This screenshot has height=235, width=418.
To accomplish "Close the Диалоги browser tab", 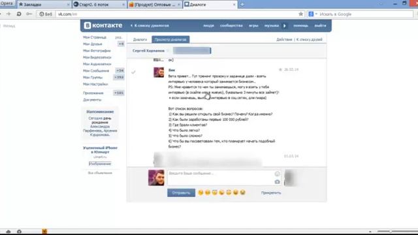I will point(234,5).
